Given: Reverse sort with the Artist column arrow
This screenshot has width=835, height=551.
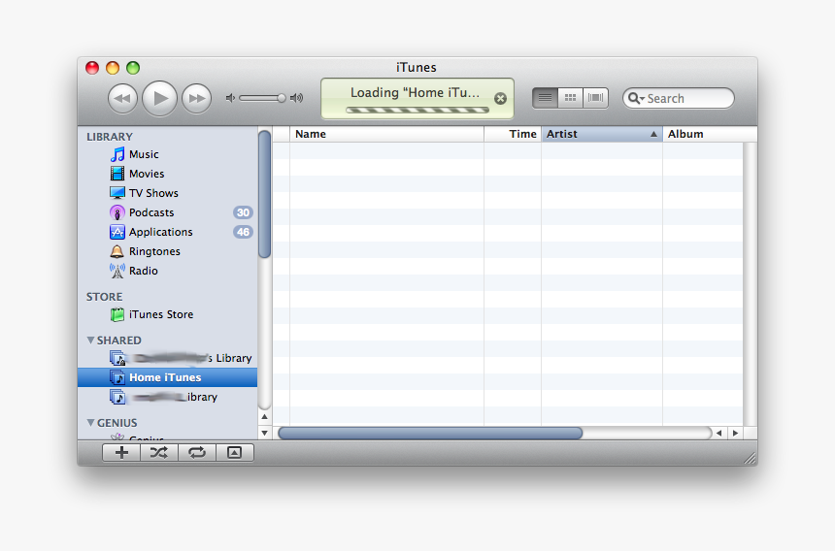Looking at the screenshot, I should tap(653, 135).
